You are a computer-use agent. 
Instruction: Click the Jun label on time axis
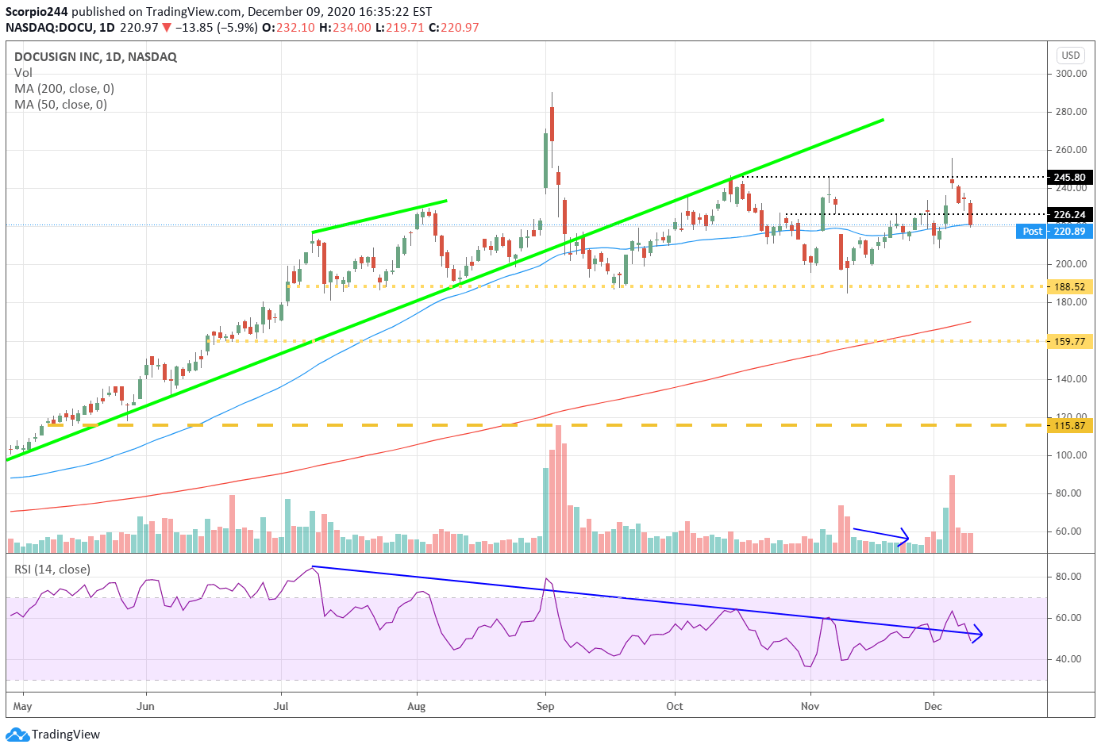(x=145, y=706)
